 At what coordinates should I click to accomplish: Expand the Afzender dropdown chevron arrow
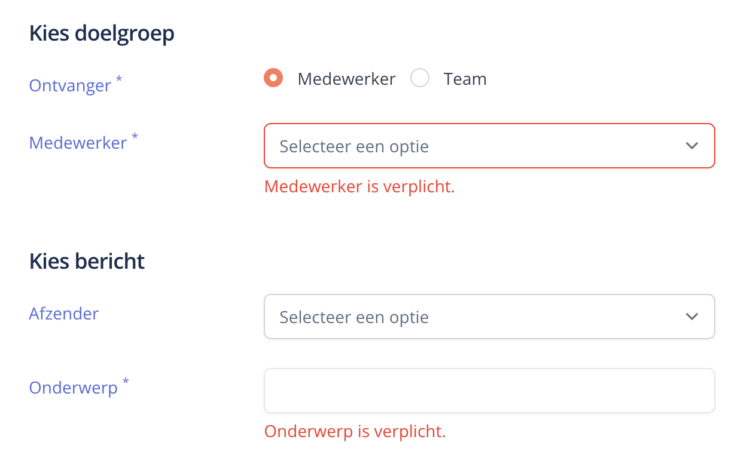point(692,317)
